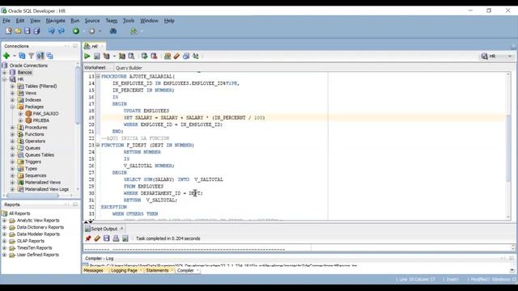Select OLAP Reports item
Image resolution: width=518 pixels, height=291 pixels.
coord(31,241)
